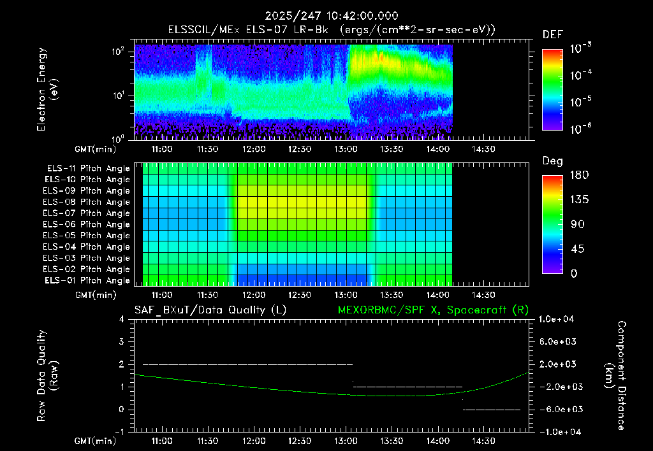Click the Component Distance (km) axis label
The height and width of the screenshot is (451, 653).
tap(615, 376)
